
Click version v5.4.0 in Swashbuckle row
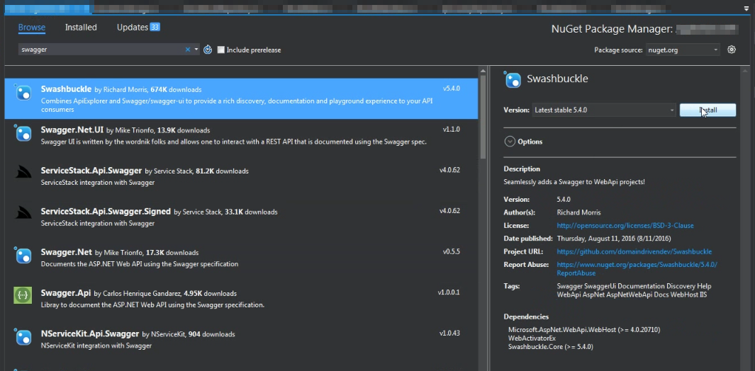pos(451,89)
